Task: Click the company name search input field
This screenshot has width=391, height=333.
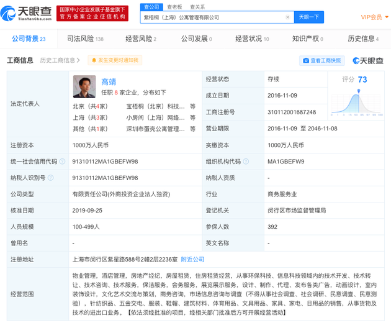Action: [211, 17]
